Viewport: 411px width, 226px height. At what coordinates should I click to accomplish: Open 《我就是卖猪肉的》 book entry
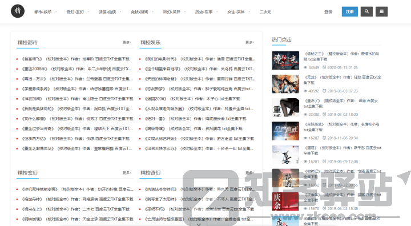point(77,109)
